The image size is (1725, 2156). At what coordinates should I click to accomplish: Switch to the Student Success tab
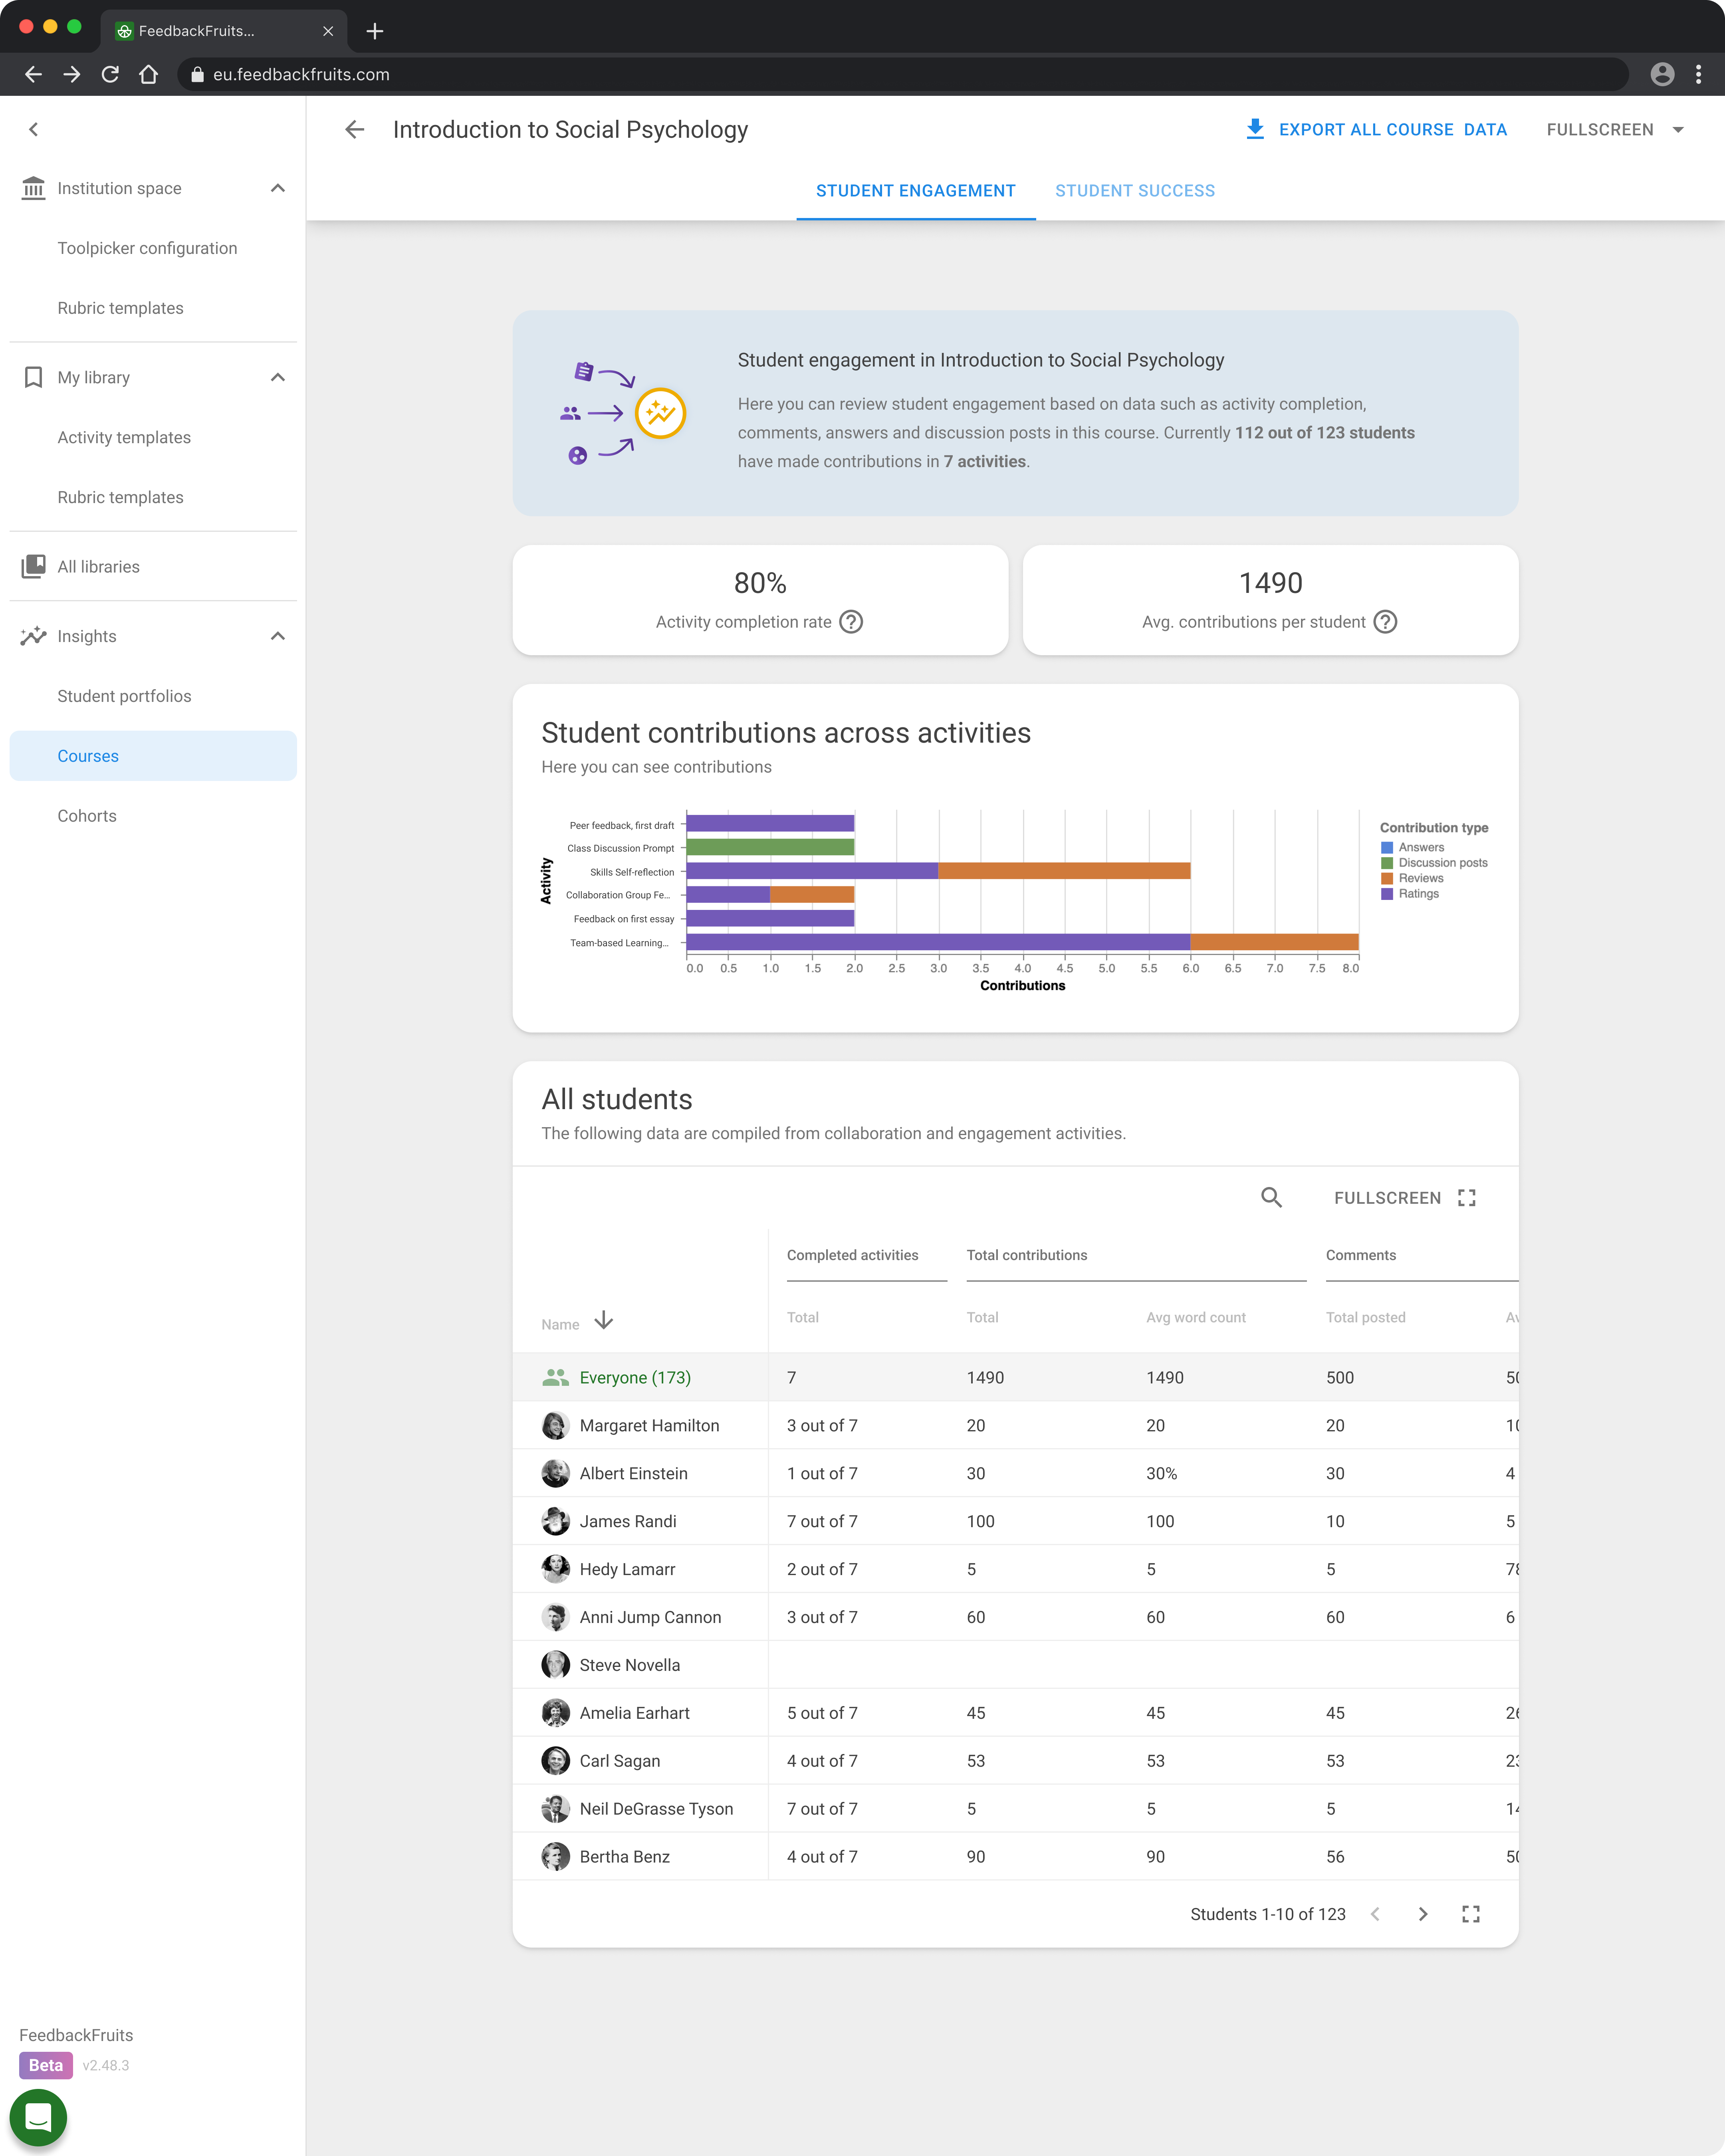(1135, 190)
